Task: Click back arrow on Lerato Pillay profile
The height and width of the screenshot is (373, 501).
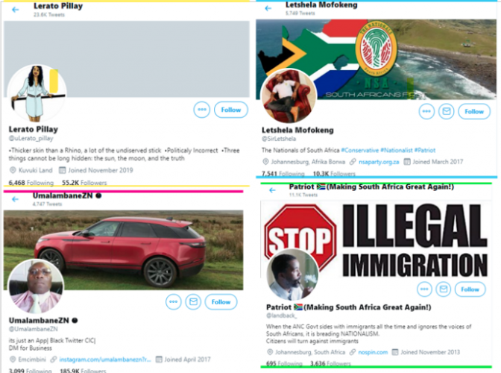Action: (15, 10)
